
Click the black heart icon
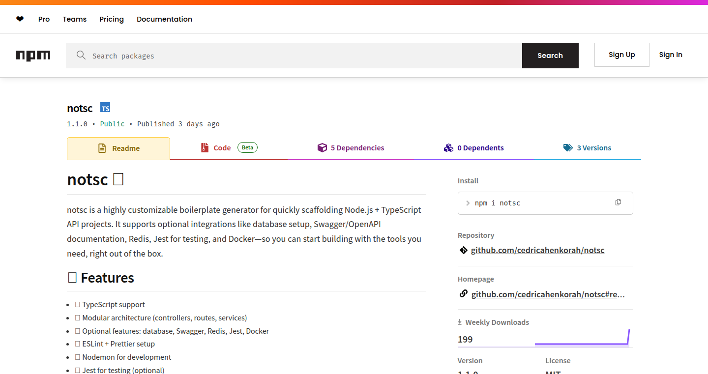(x=20, y=19)
